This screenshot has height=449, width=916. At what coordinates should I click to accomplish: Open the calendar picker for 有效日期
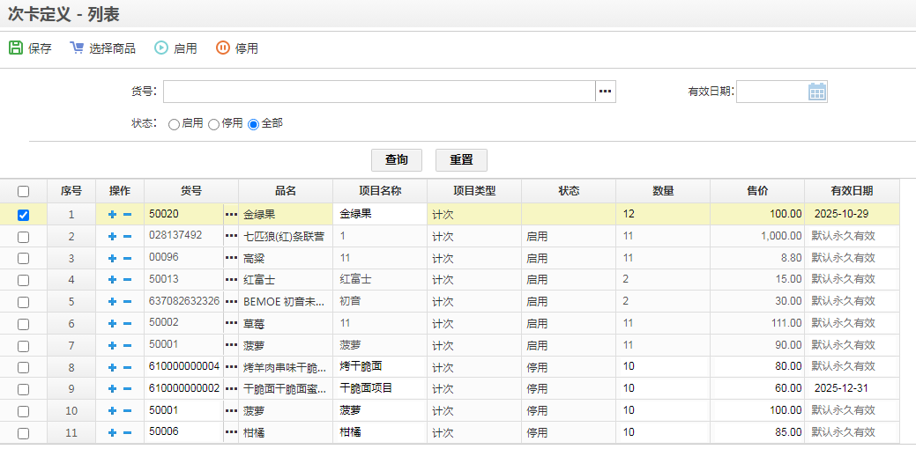(816, 92)
